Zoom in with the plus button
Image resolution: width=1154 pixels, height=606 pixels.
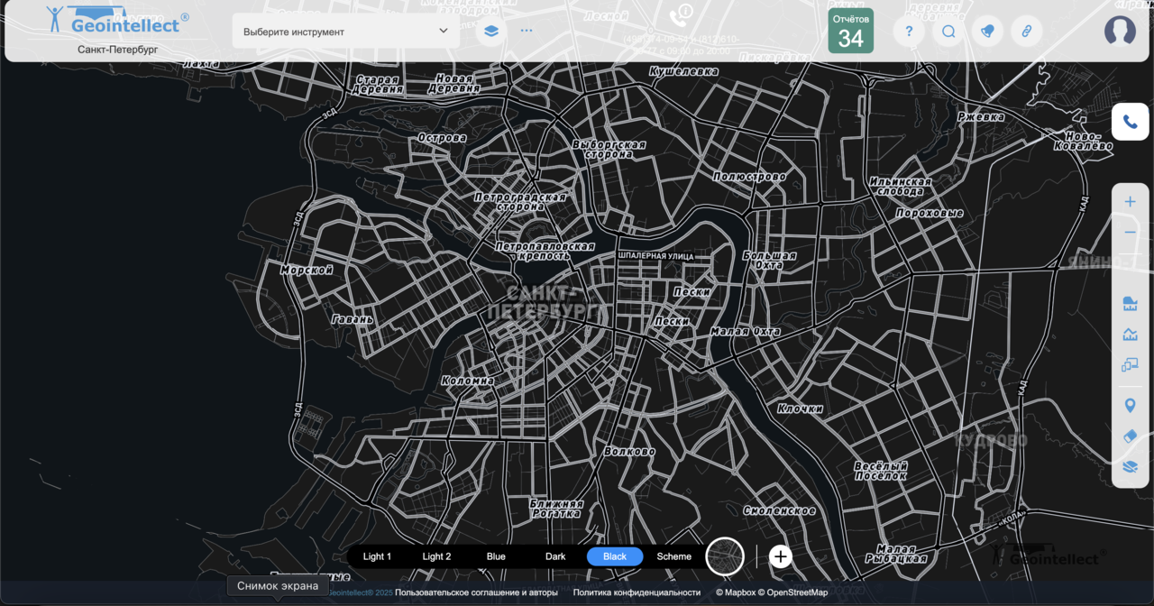(1130, 202)
